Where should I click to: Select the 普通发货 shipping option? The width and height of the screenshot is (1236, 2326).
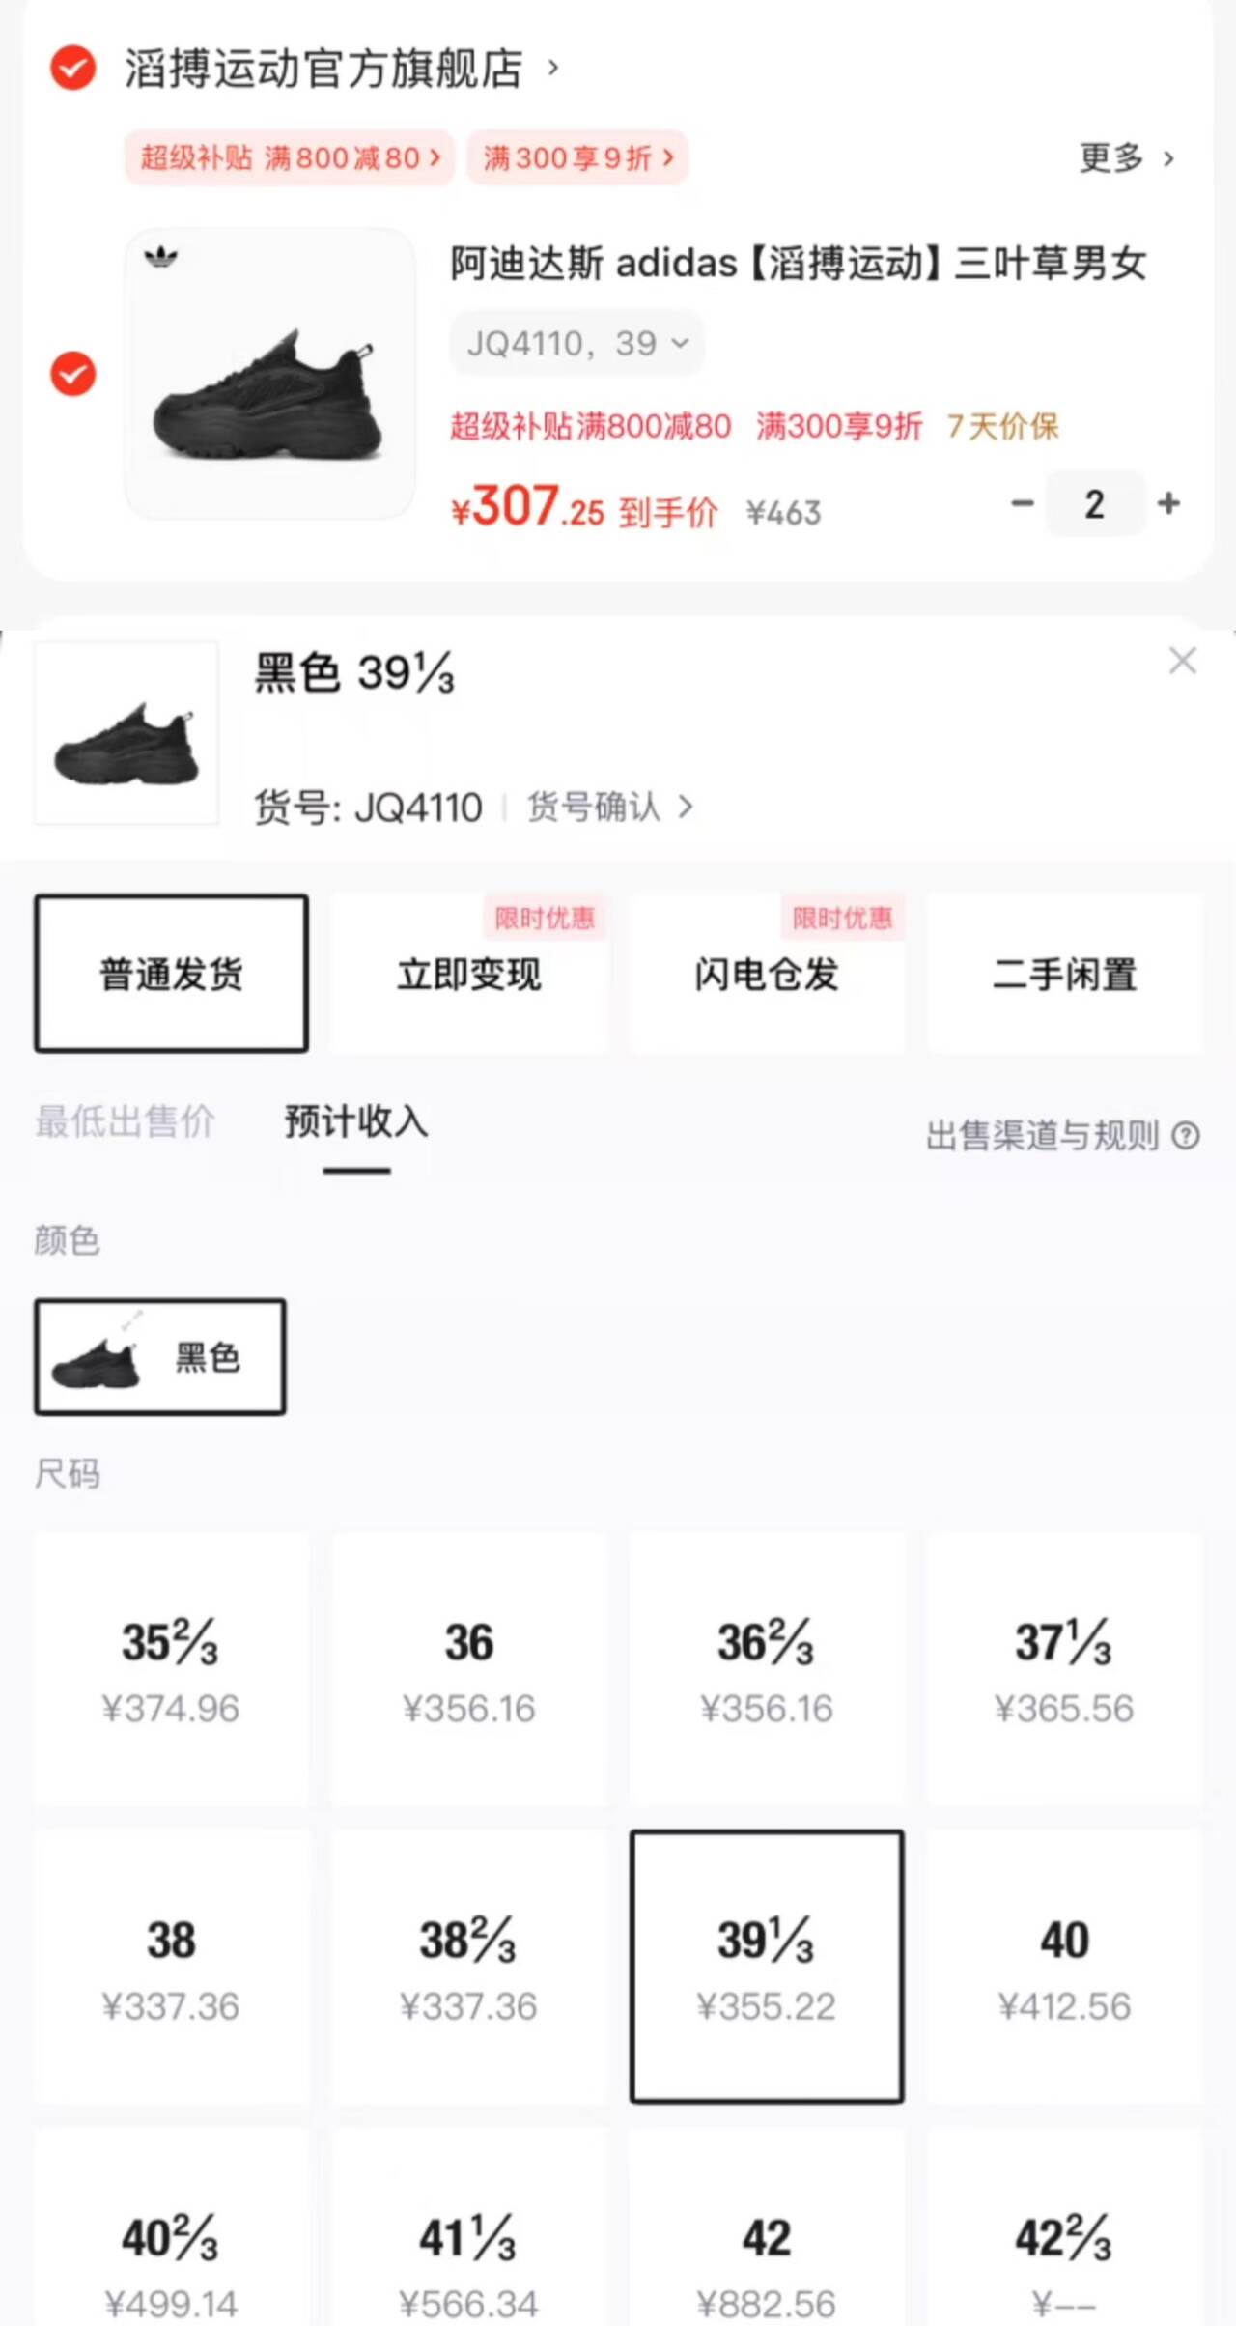tap(172, 973)
